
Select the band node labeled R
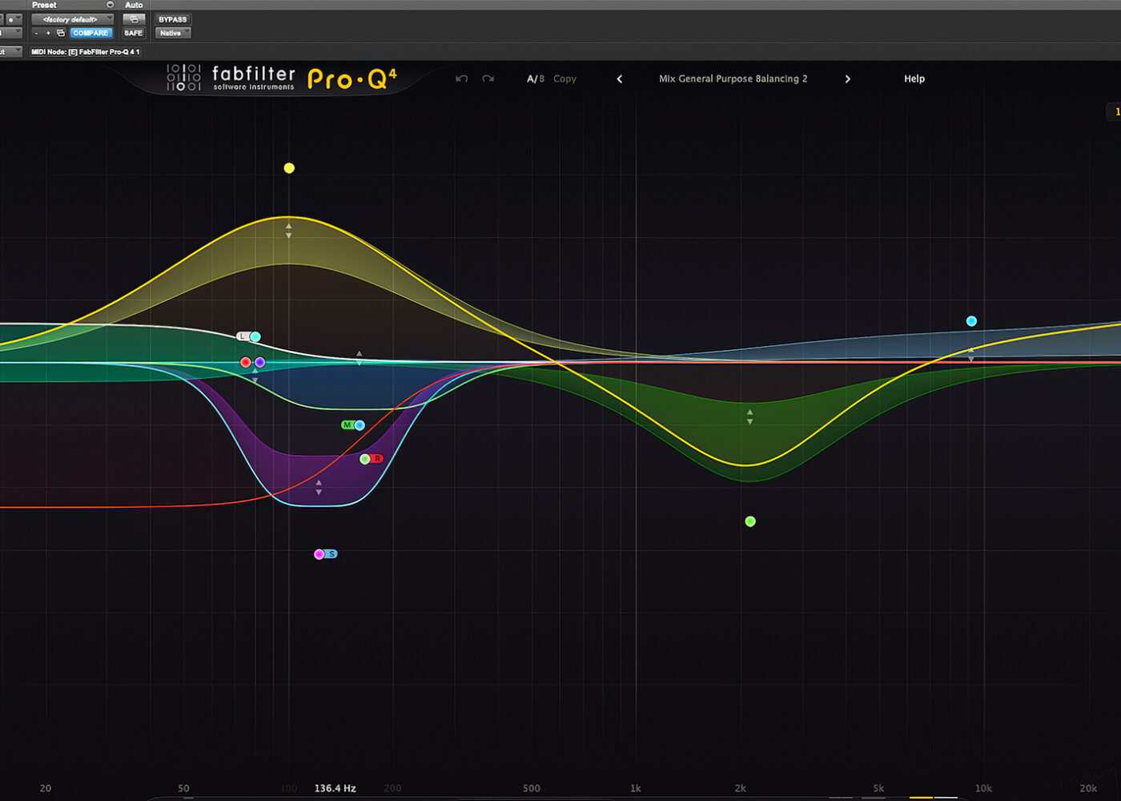[365, 459]
